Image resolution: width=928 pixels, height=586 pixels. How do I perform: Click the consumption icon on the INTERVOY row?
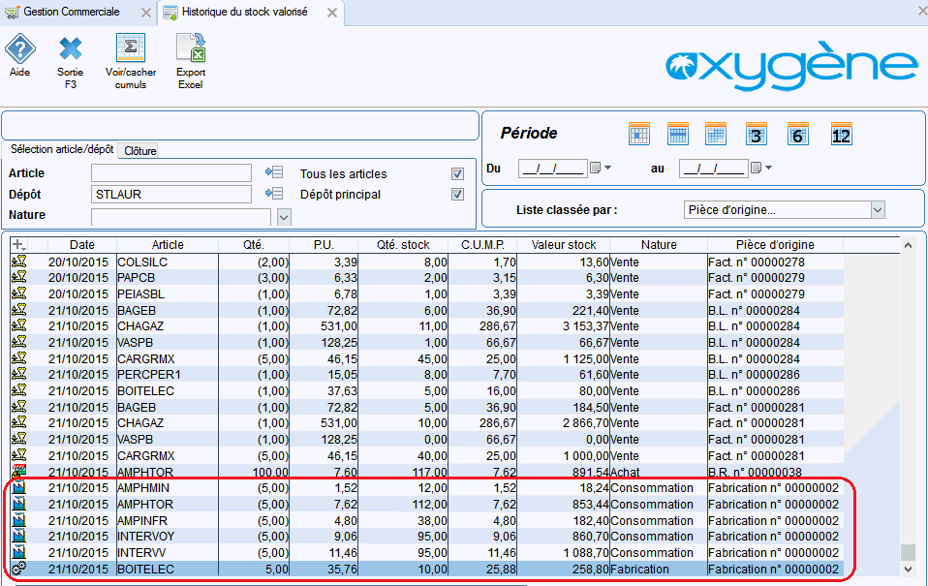(x=19, y=537)
